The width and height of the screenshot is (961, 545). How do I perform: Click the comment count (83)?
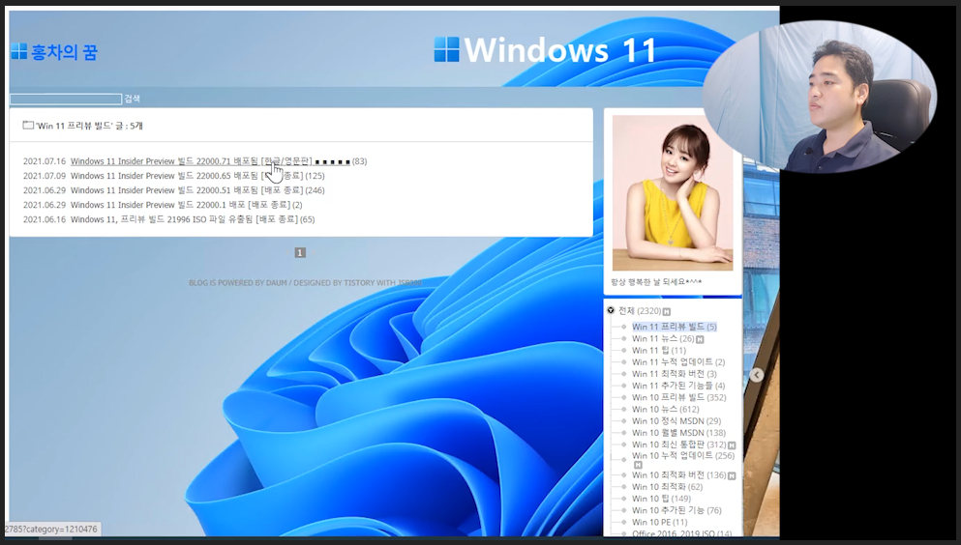[360, 161]
